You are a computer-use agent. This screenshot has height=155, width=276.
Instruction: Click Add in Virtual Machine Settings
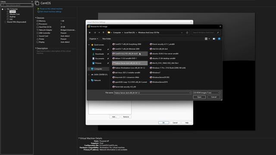click(x=114, y=117)
